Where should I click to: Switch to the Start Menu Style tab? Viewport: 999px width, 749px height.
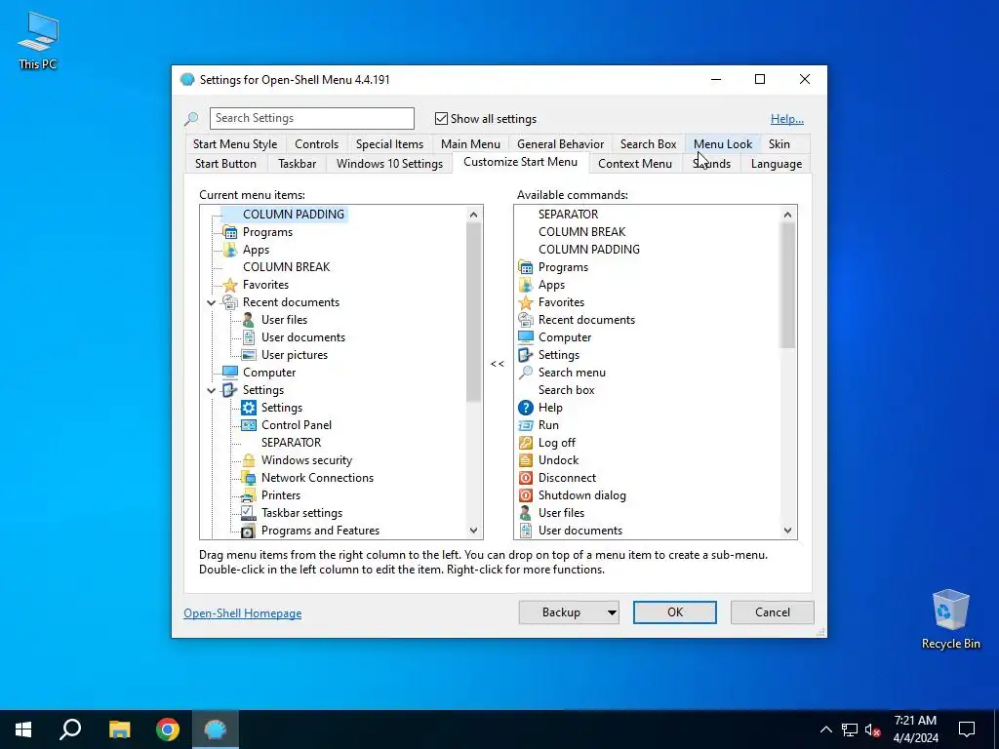pos(235,144)
